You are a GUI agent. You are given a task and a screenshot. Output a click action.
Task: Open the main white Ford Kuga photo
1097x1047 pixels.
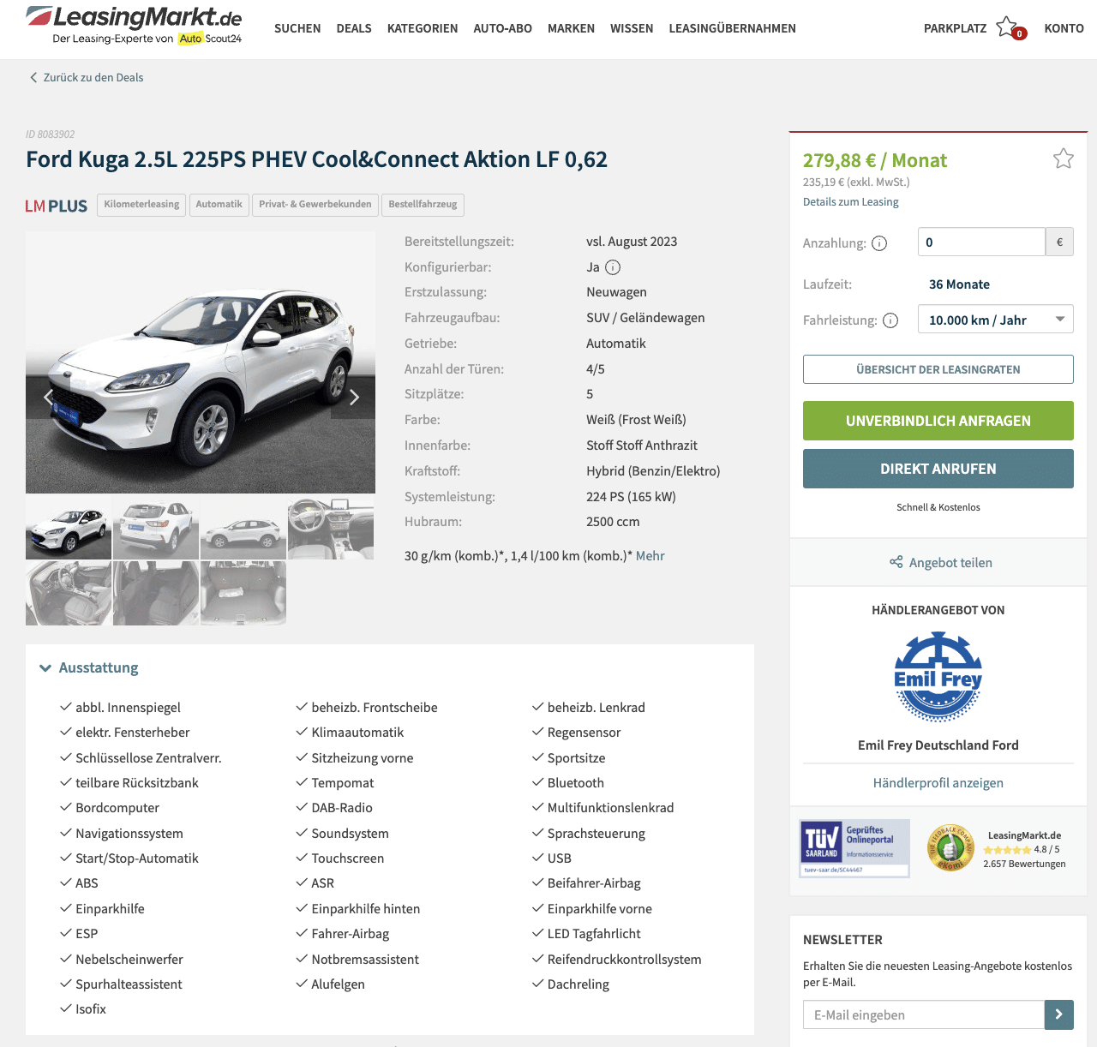tap(201, 362)
